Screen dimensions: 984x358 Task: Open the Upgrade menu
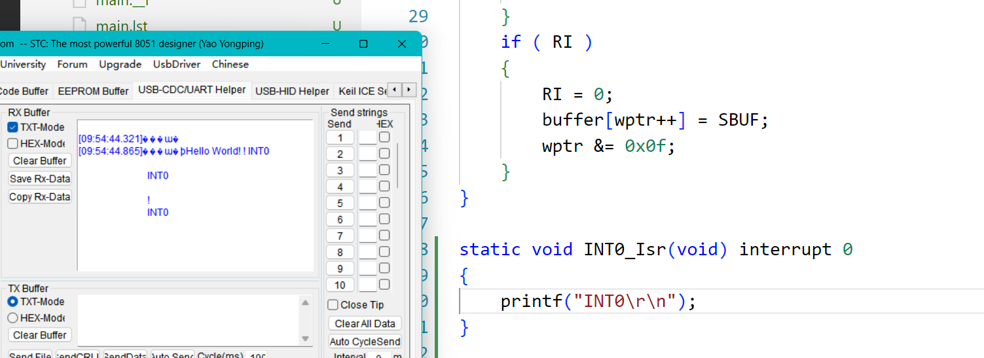(120, 64)
